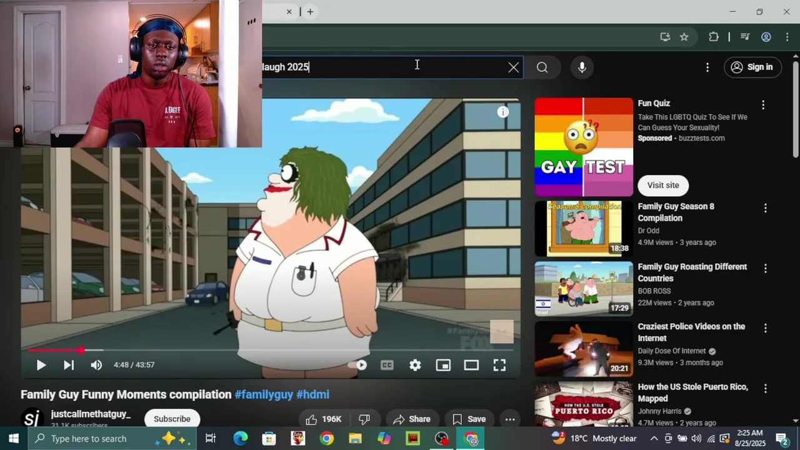Mute the video volume speaker icon
The width and height of the screenshot is (800, 450).
pyautogui.click(x=96, y=366)
